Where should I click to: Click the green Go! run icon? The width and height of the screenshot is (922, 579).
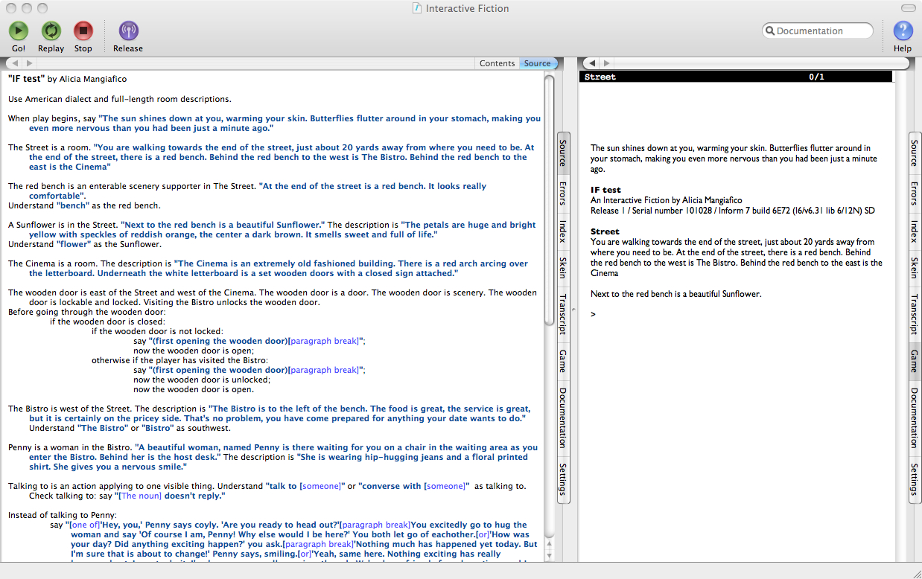tap(19, 31)
